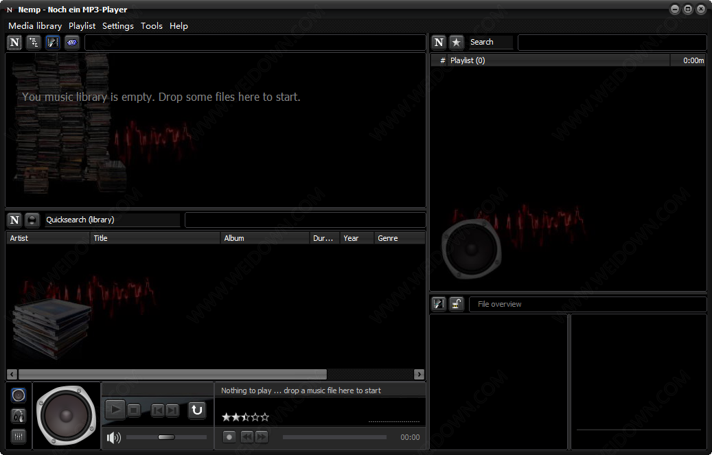
Task: Click the N button beside favorites star
Action: [x=439, y=43]
